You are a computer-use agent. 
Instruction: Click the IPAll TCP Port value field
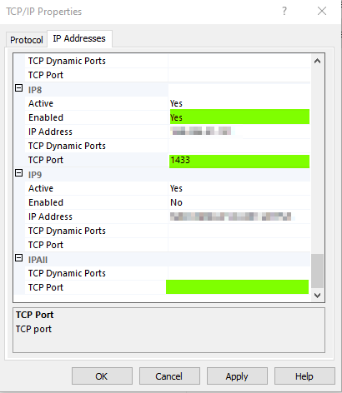[x=237, y=286]
